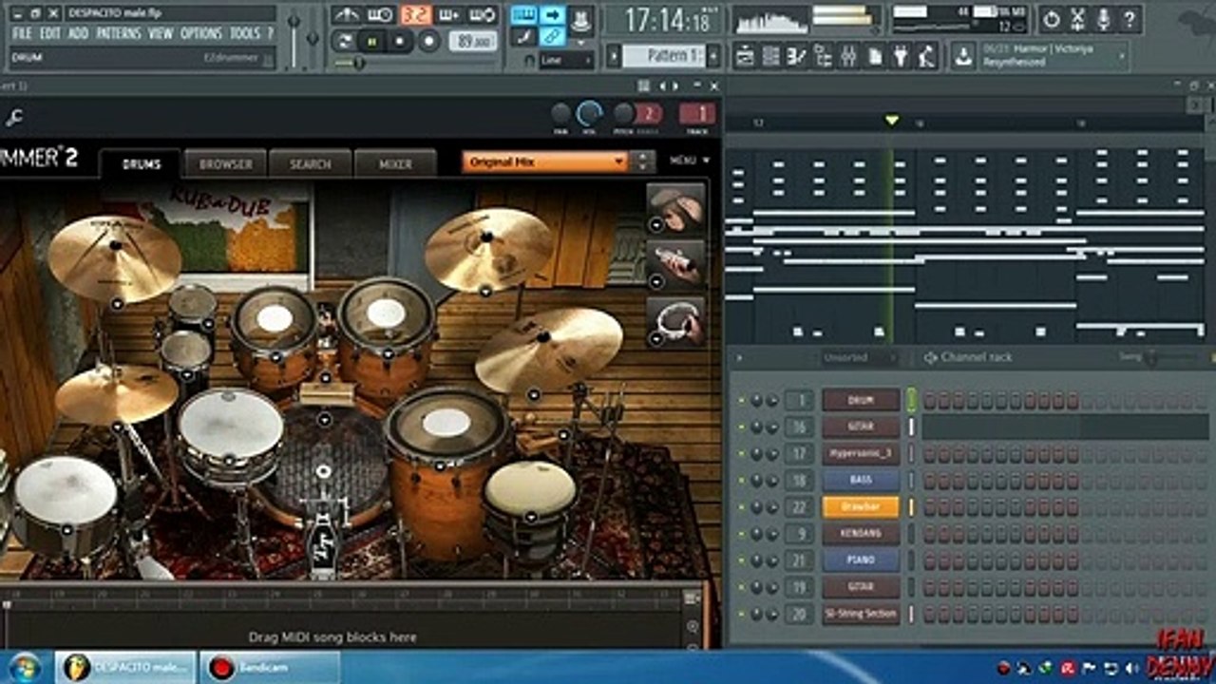Select the Draw pencil tool icon
Viewport: 1216px width, 684px height.
coord(523,37)
